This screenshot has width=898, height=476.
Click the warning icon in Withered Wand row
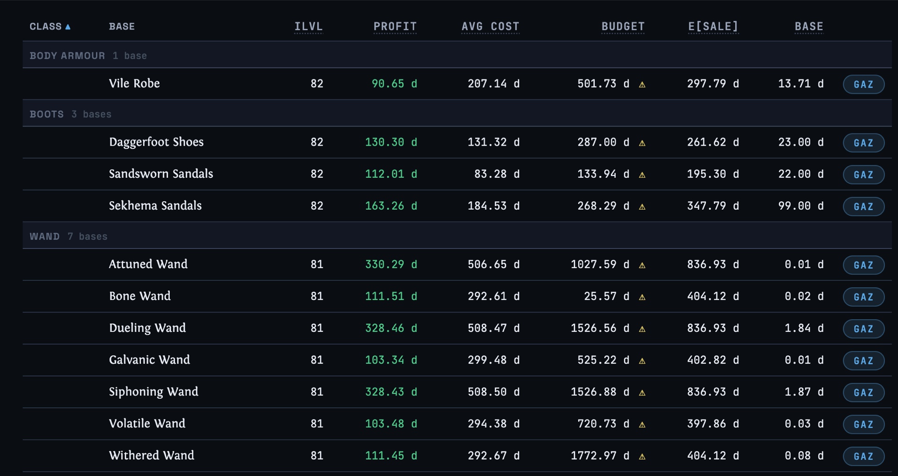(642, 456)
